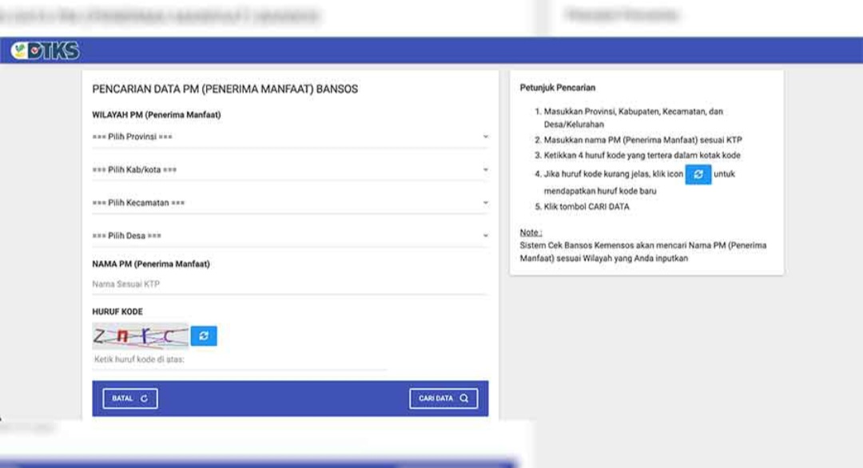Viewport: 863px width, 468px height.
Task: Click the refresh icon in Petunjuk Pencarian
Action: click(698, 174)
